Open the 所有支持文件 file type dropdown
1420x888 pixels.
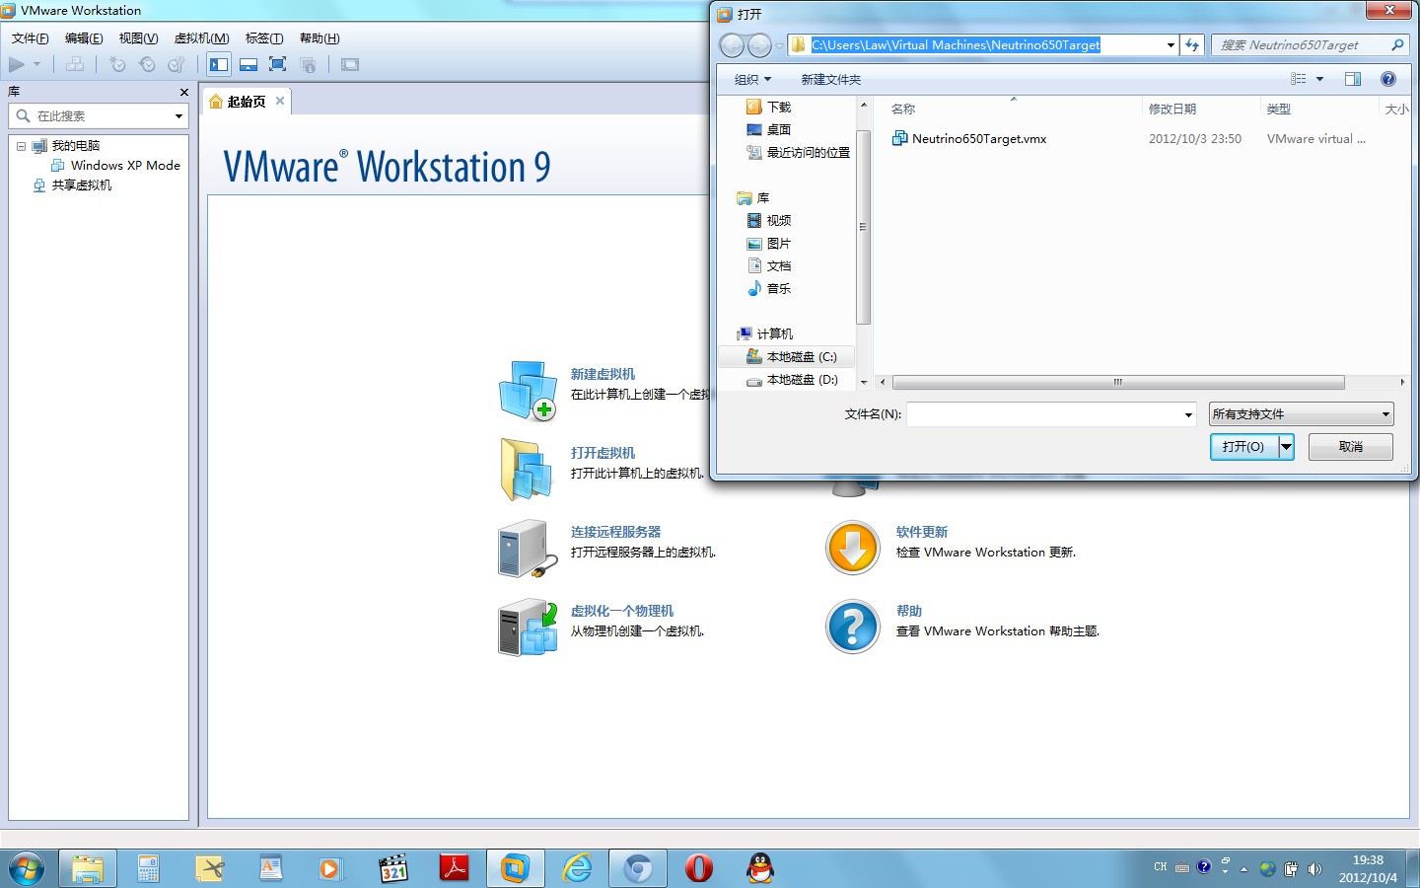point(1301,414)
